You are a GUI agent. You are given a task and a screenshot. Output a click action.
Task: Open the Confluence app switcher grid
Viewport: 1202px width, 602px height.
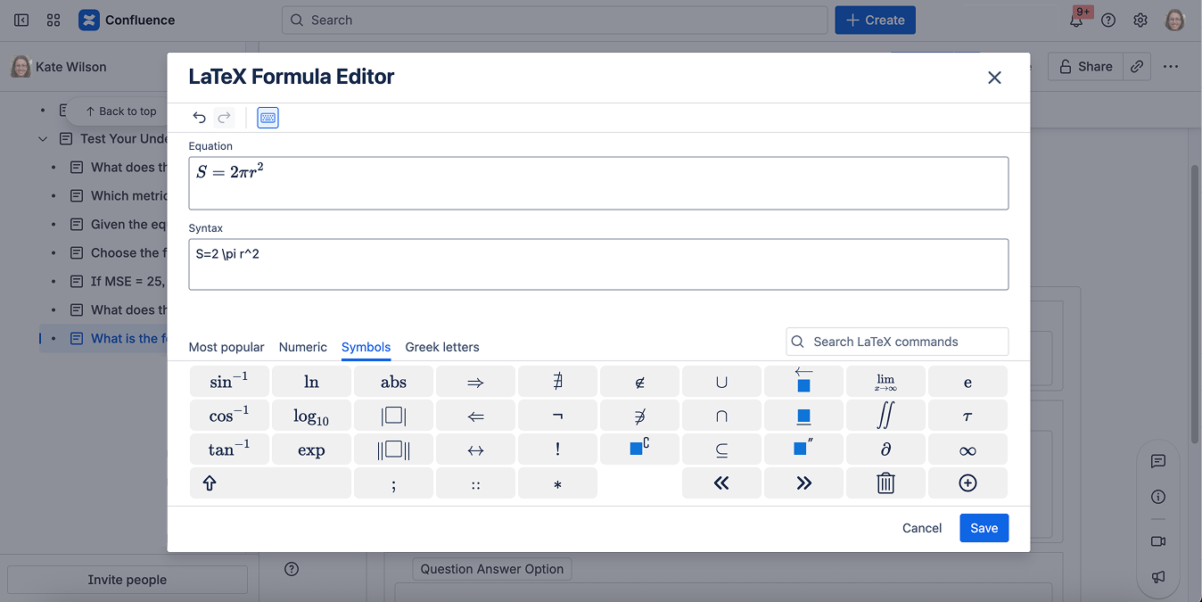click(x=54, y=20)
